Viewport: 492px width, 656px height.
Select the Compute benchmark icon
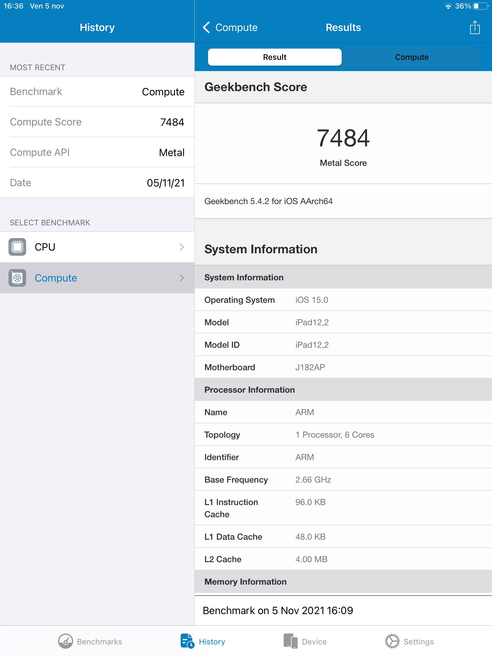17,278
